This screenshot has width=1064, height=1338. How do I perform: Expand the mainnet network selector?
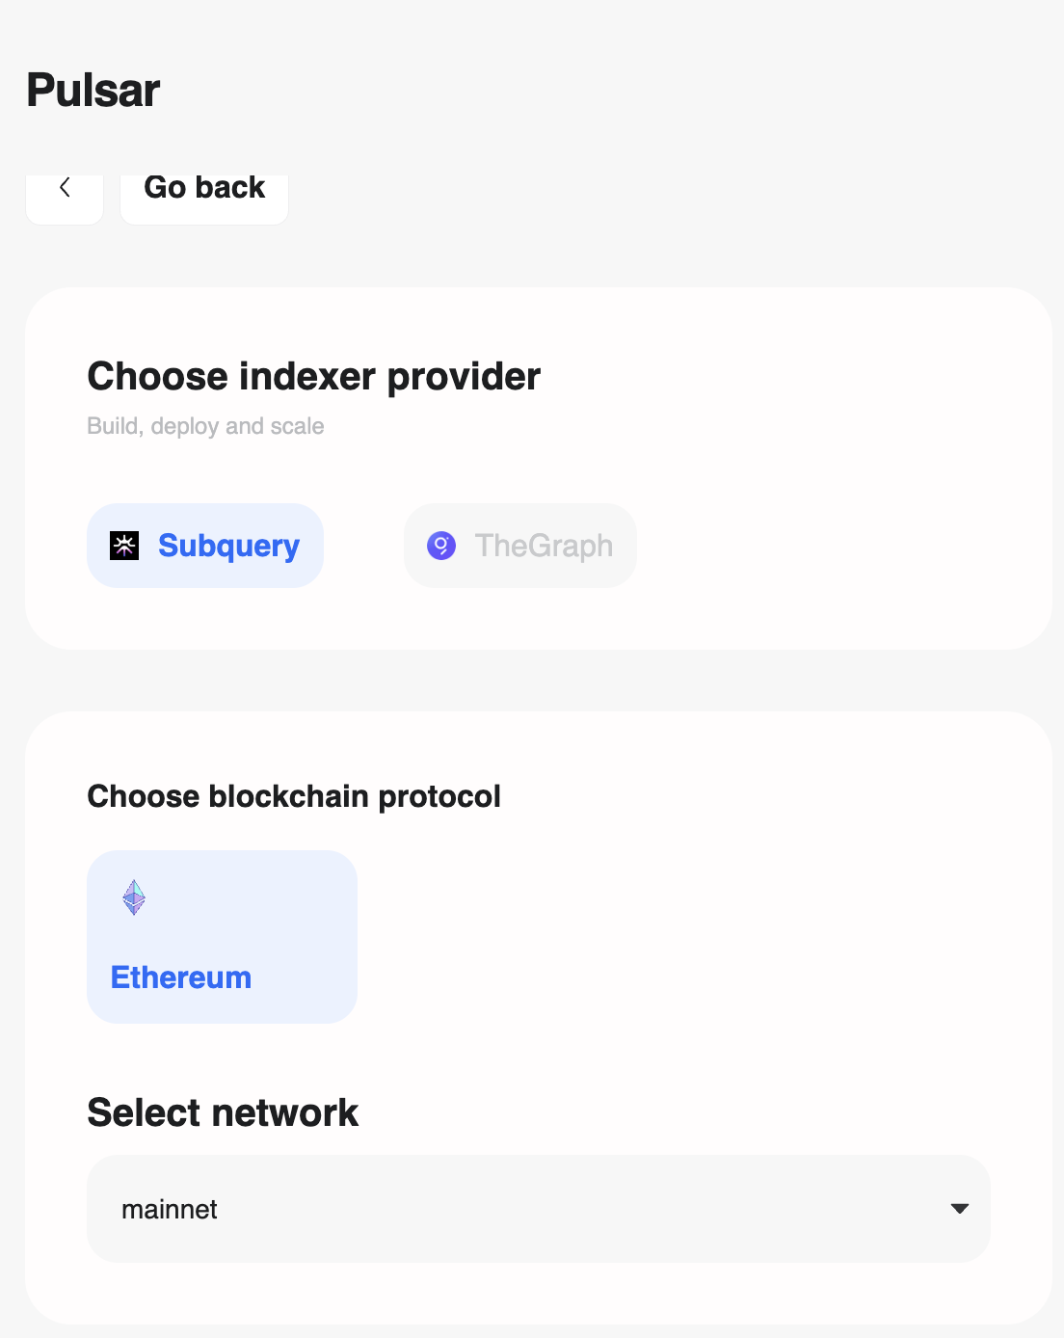click(539, 1209)
